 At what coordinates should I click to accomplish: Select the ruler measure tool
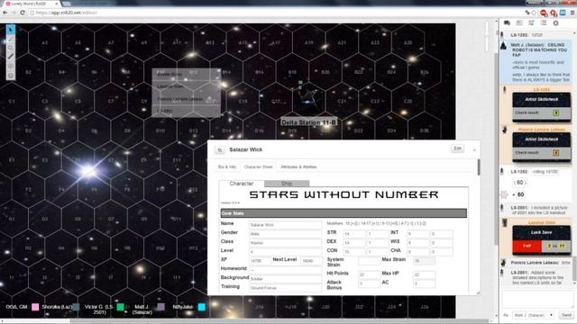[x=11, y=57]
